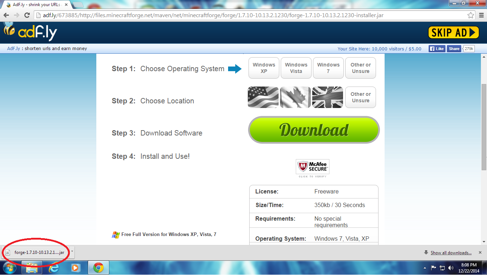Click the Step 2 Choose Location label
This screenshot has width=487, height=275.
pos(153,101)
